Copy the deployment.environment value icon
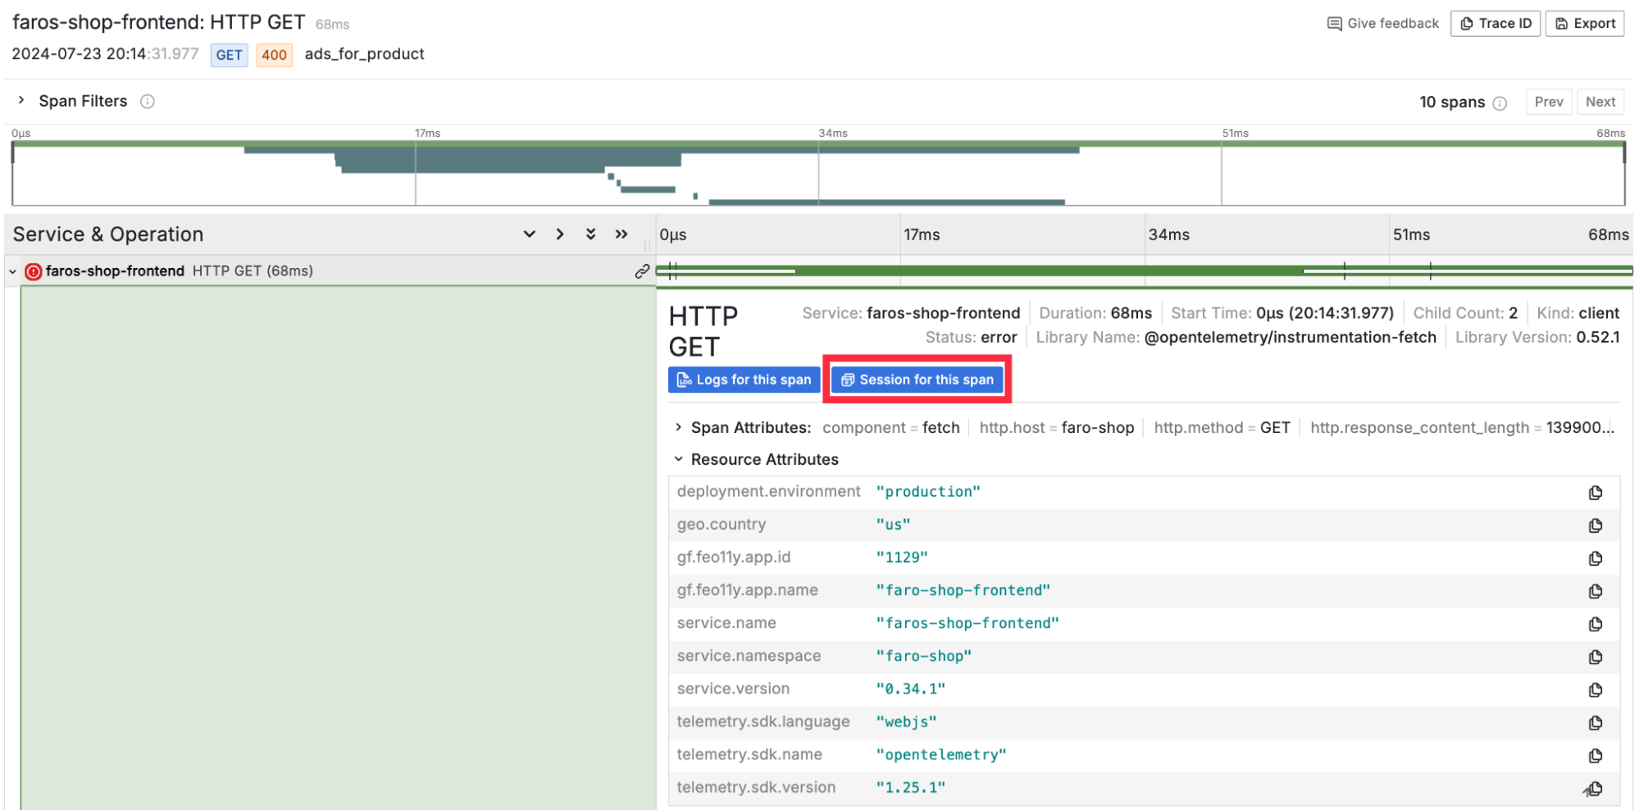Image resolution: width=1639 pixels, height=810 pixels. pyautogui.click(x=1595, y=493)
